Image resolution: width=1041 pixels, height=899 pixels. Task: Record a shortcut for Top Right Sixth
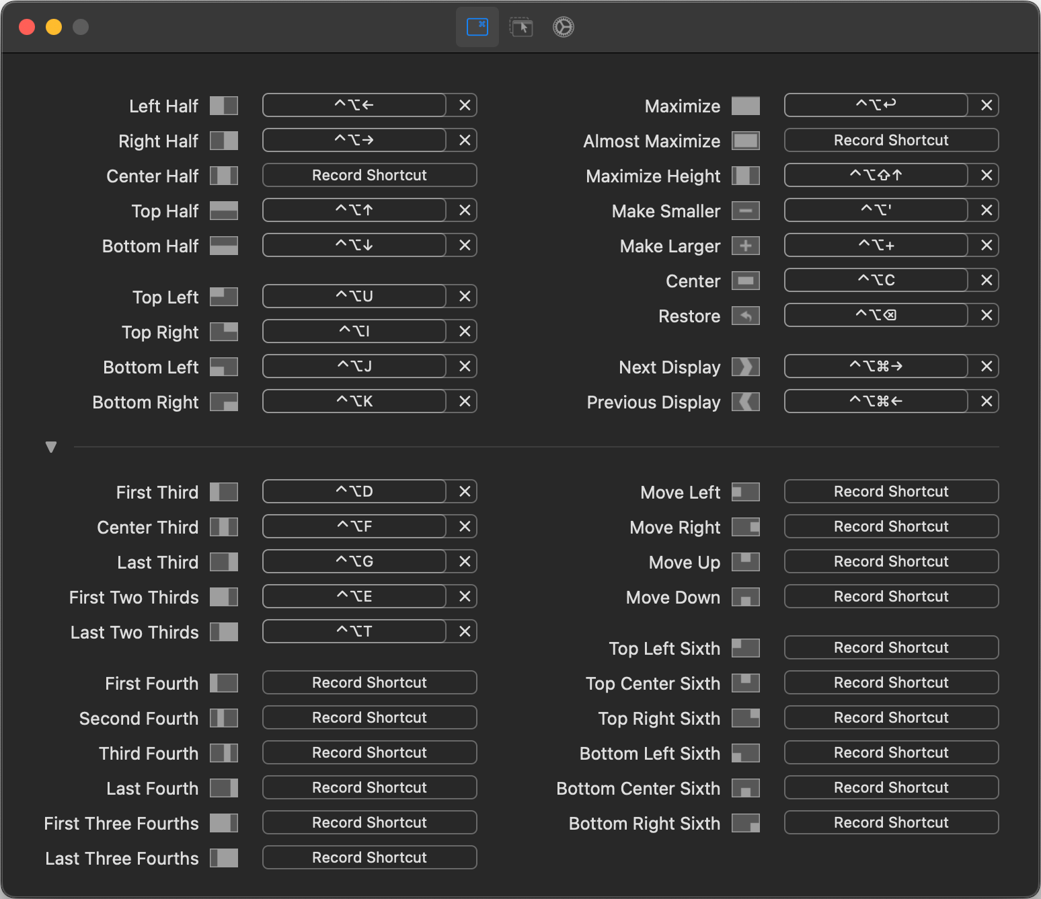coord(892,717)
